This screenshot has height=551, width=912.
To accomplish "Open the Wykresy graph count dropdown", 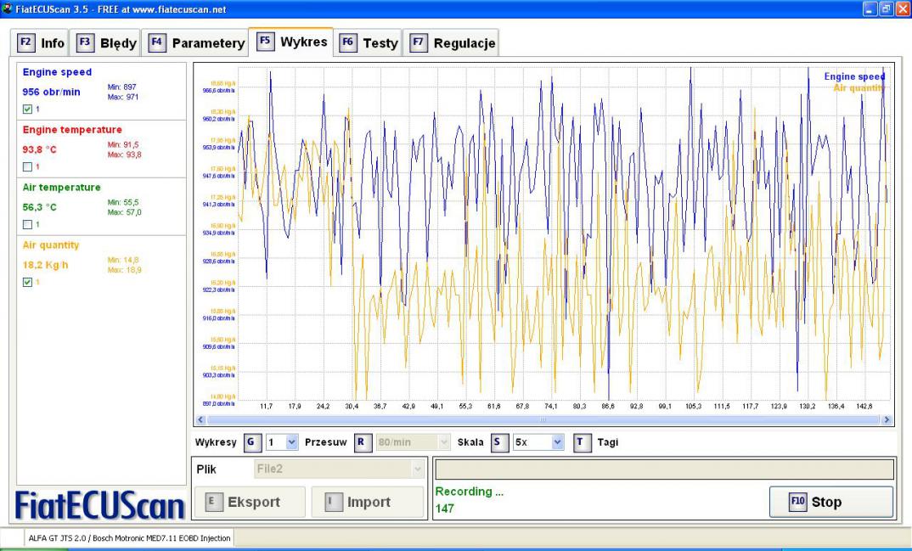I will (291, 442).
